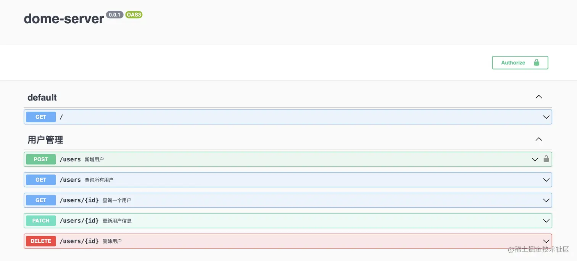Click the OAS3 version badge
Screen dimensions: 577x261
pos(134,15)
